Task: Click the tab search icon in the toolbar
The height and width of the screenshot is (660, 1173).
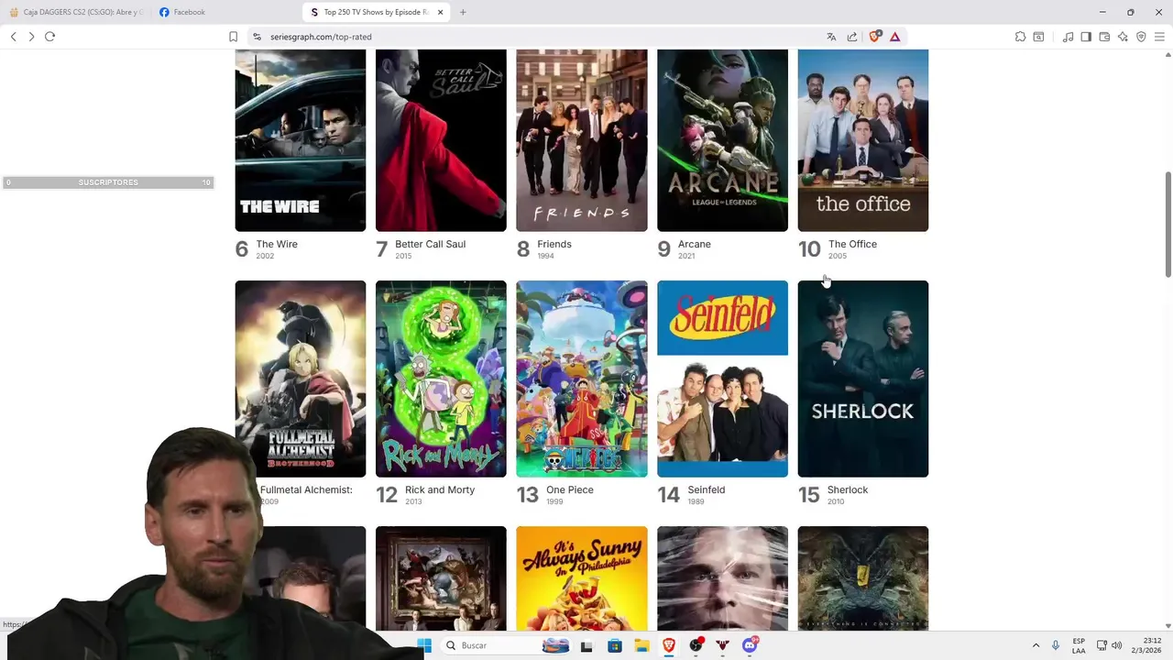Action: point(1038,37)
